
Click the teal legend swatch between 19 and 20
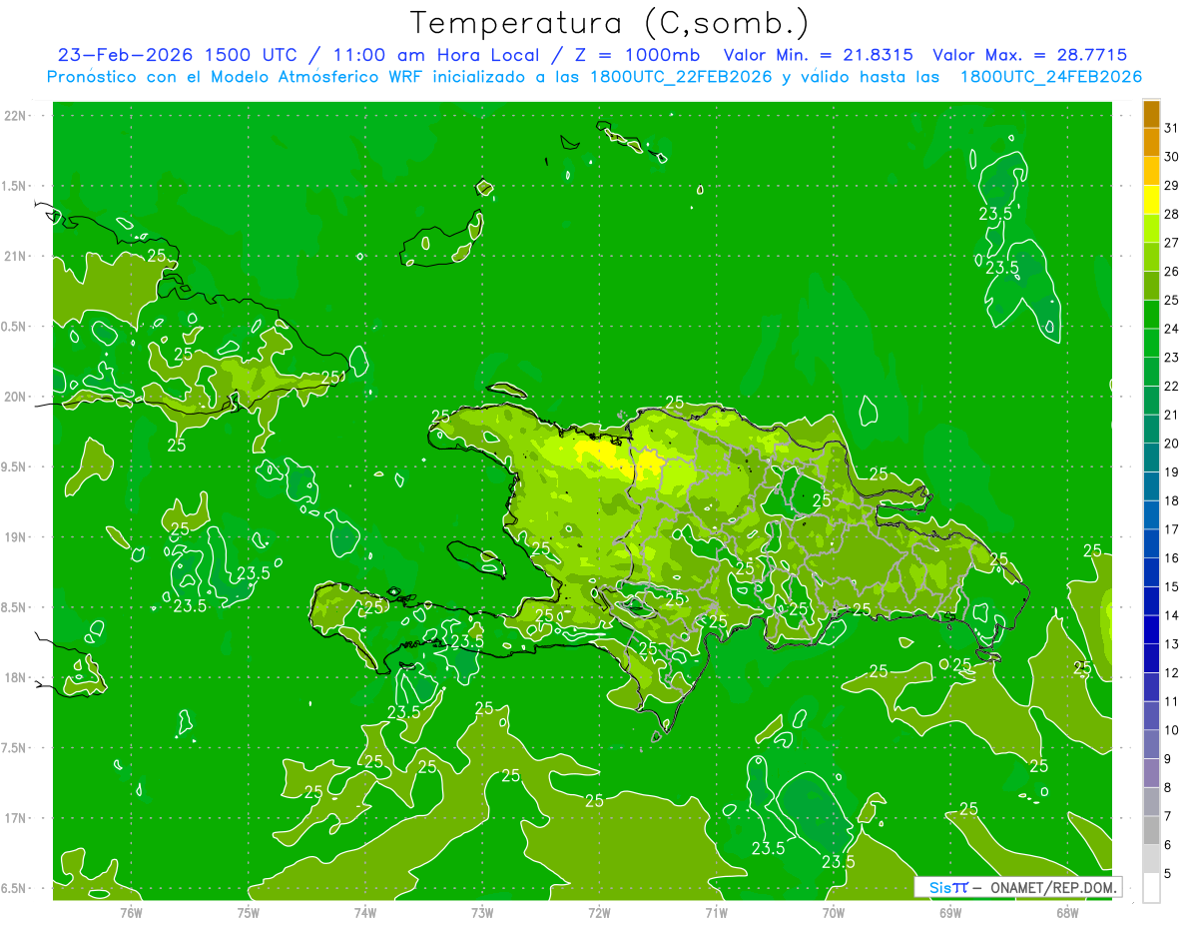click(x=1151, y=458)
